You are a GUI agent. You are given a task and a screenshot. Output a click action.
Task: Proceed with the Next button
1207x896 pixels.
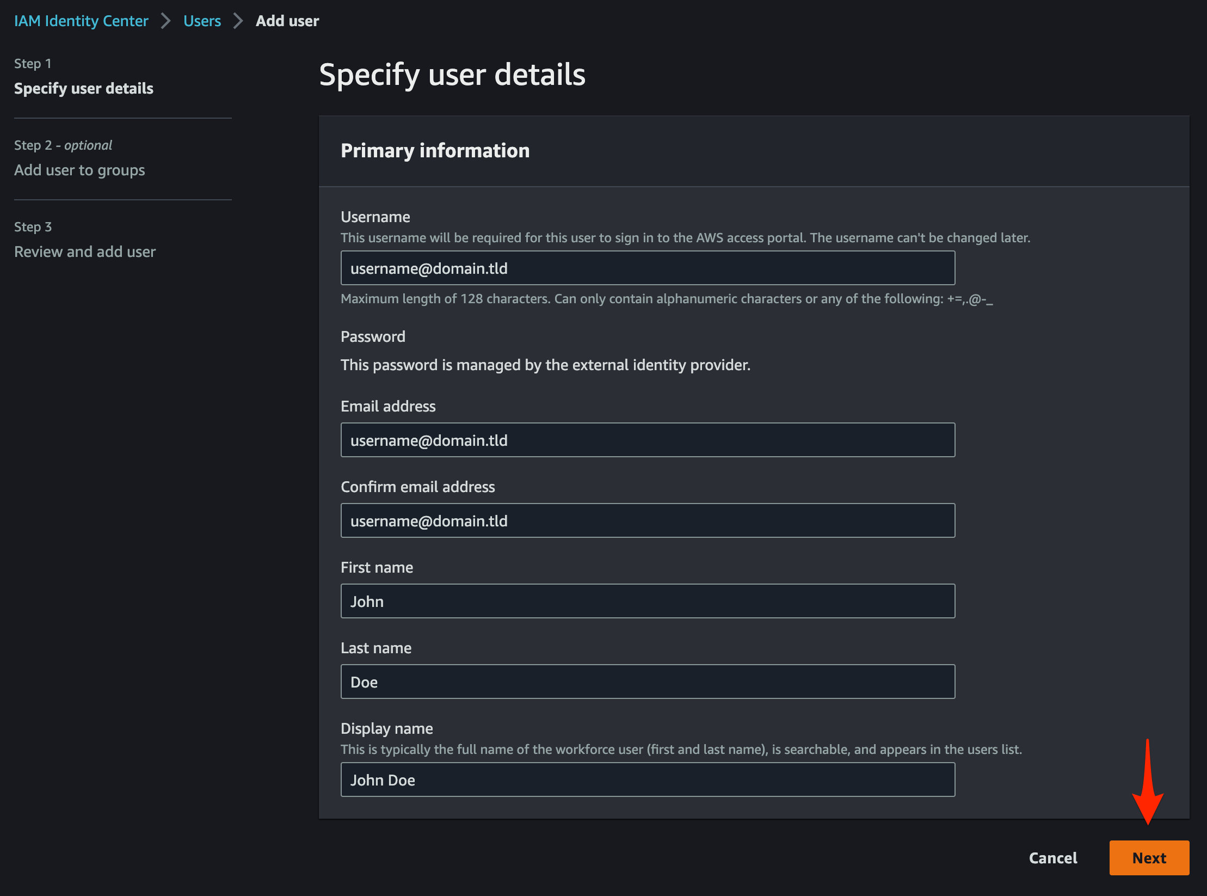tap(1149, 858)
